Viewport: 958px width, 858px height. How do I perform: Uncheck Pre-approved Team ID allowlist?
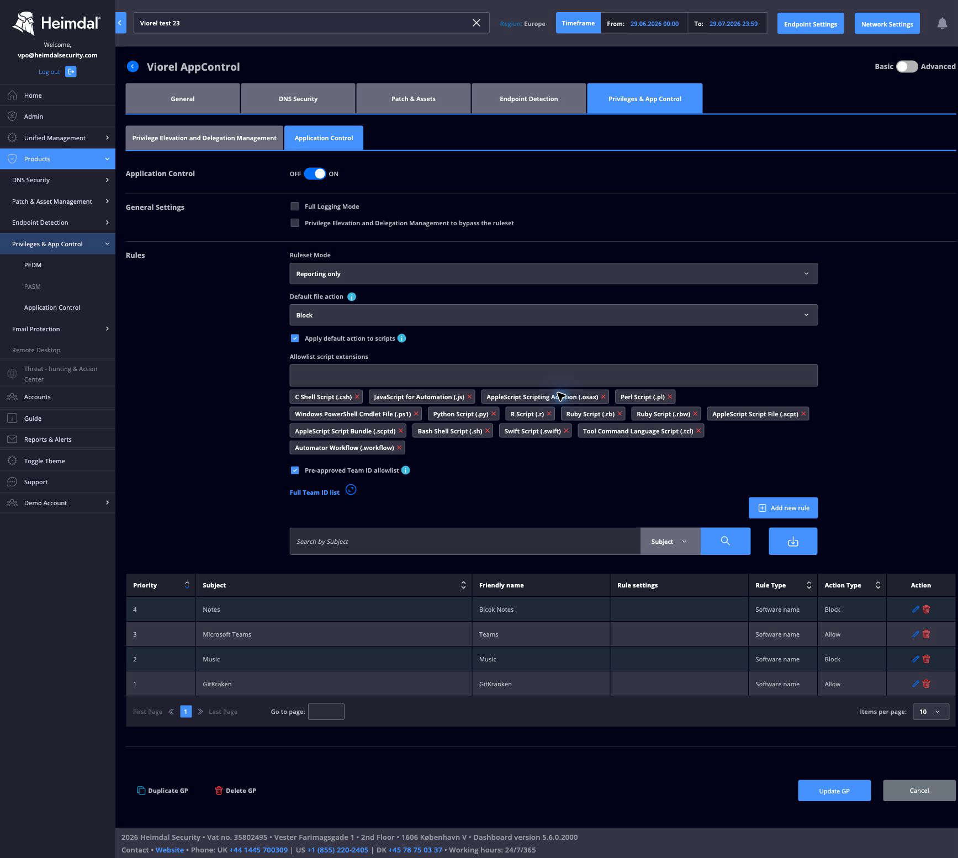pyautogui.click(x=295, y=470)
